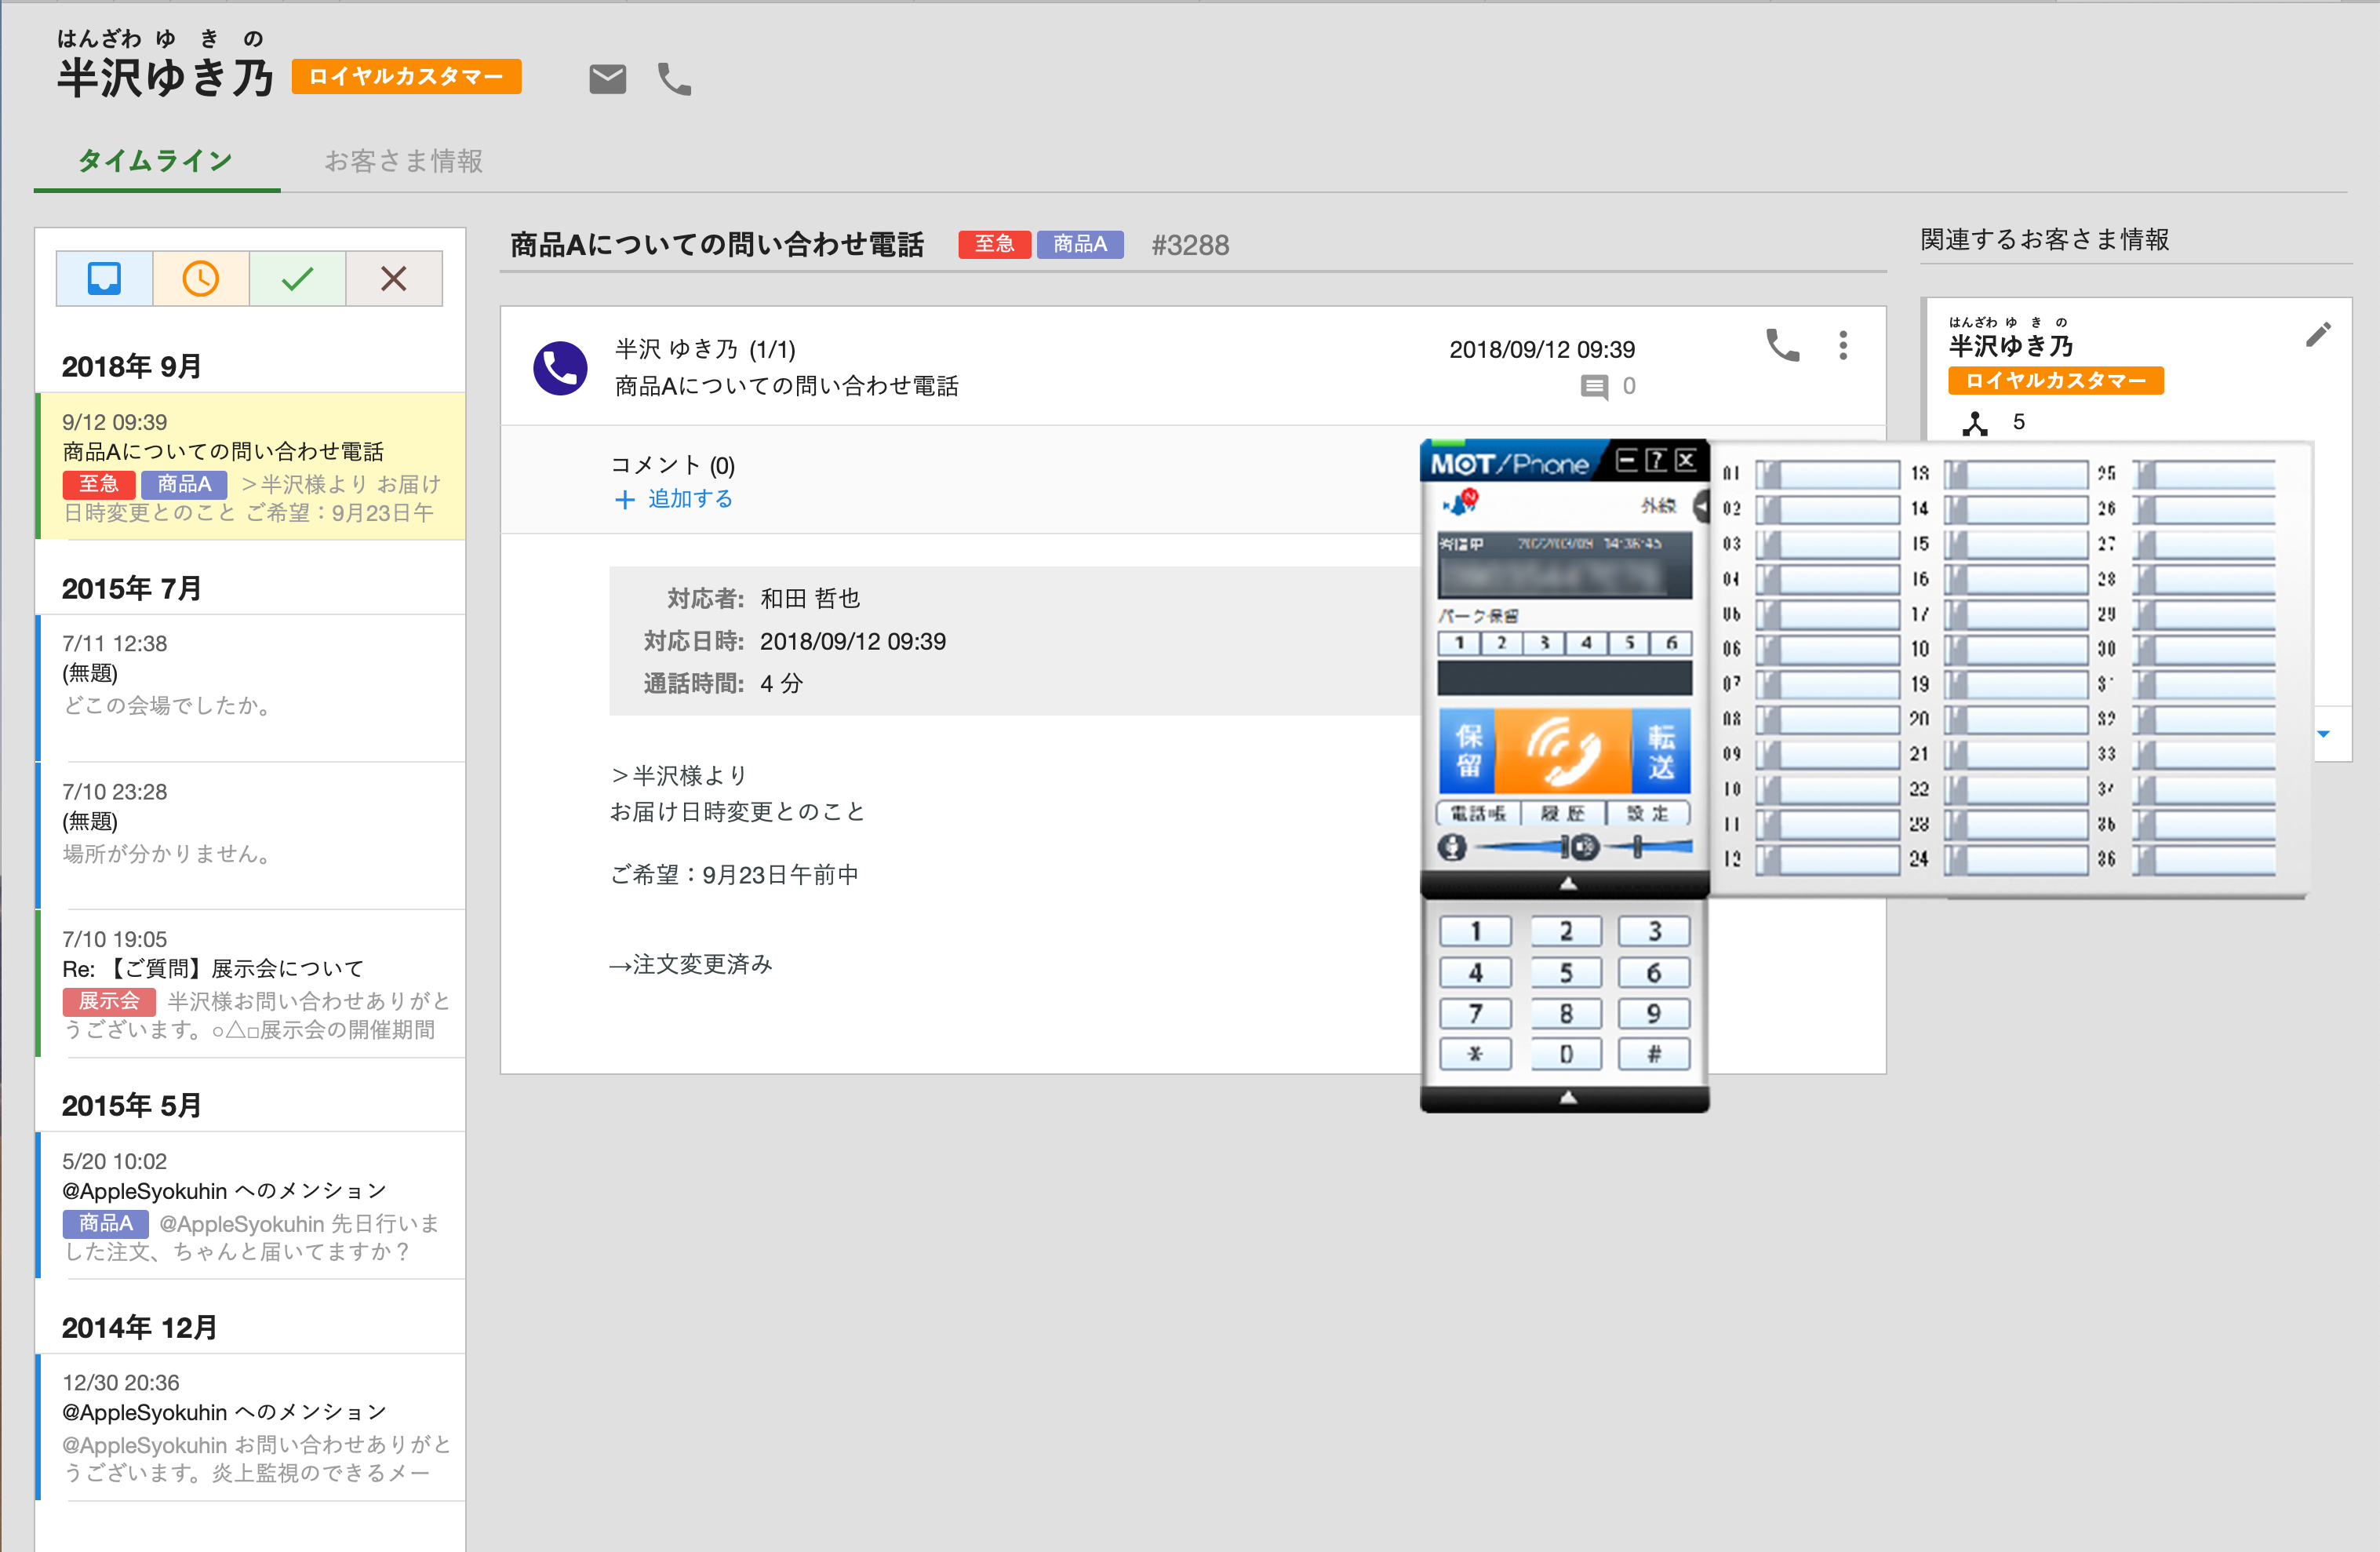Filter timeline by the canceled X icon

(393, 279)
